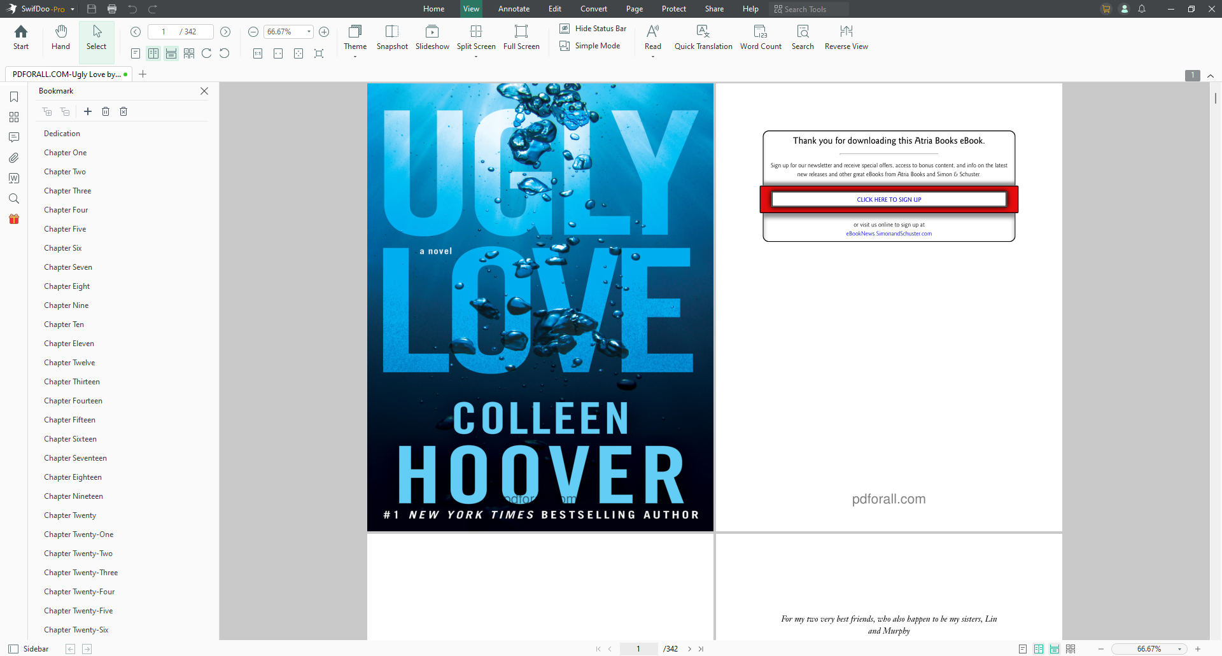Enter full-screen fit icon
1222x656 pixels.
(x=319, y=53)
